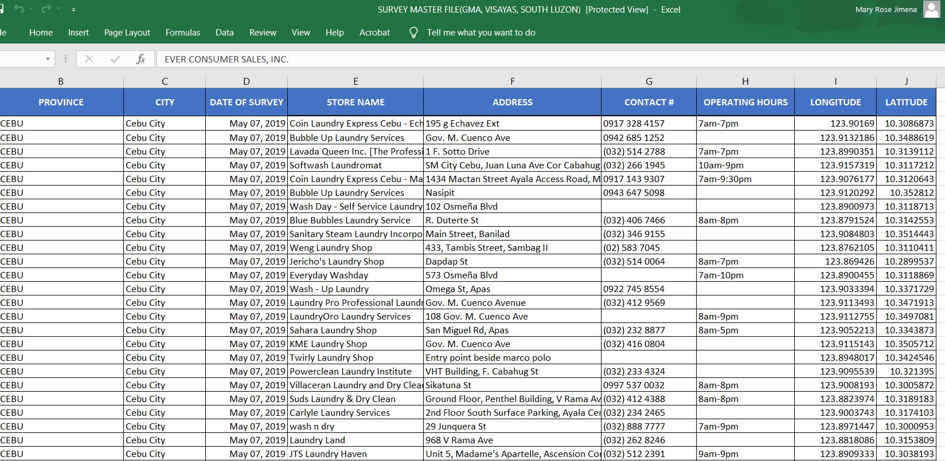Click the Enter checkmark in formula bar
This screenshot has height=461, width=945.
click(x=115, y=59)
